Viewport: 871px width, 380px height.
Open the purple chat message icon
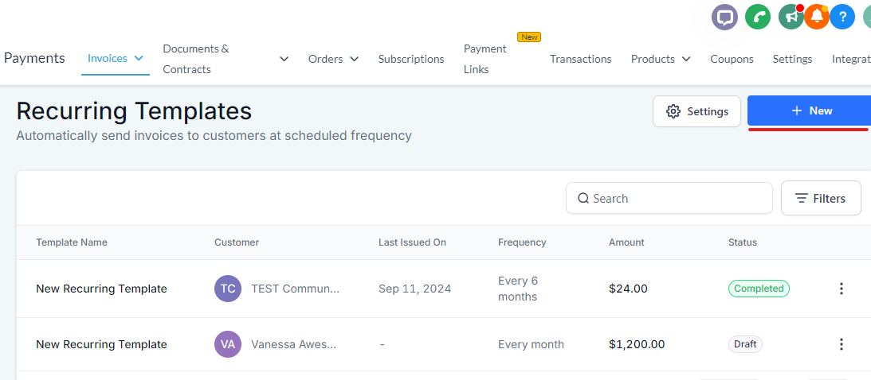(724, 17)
